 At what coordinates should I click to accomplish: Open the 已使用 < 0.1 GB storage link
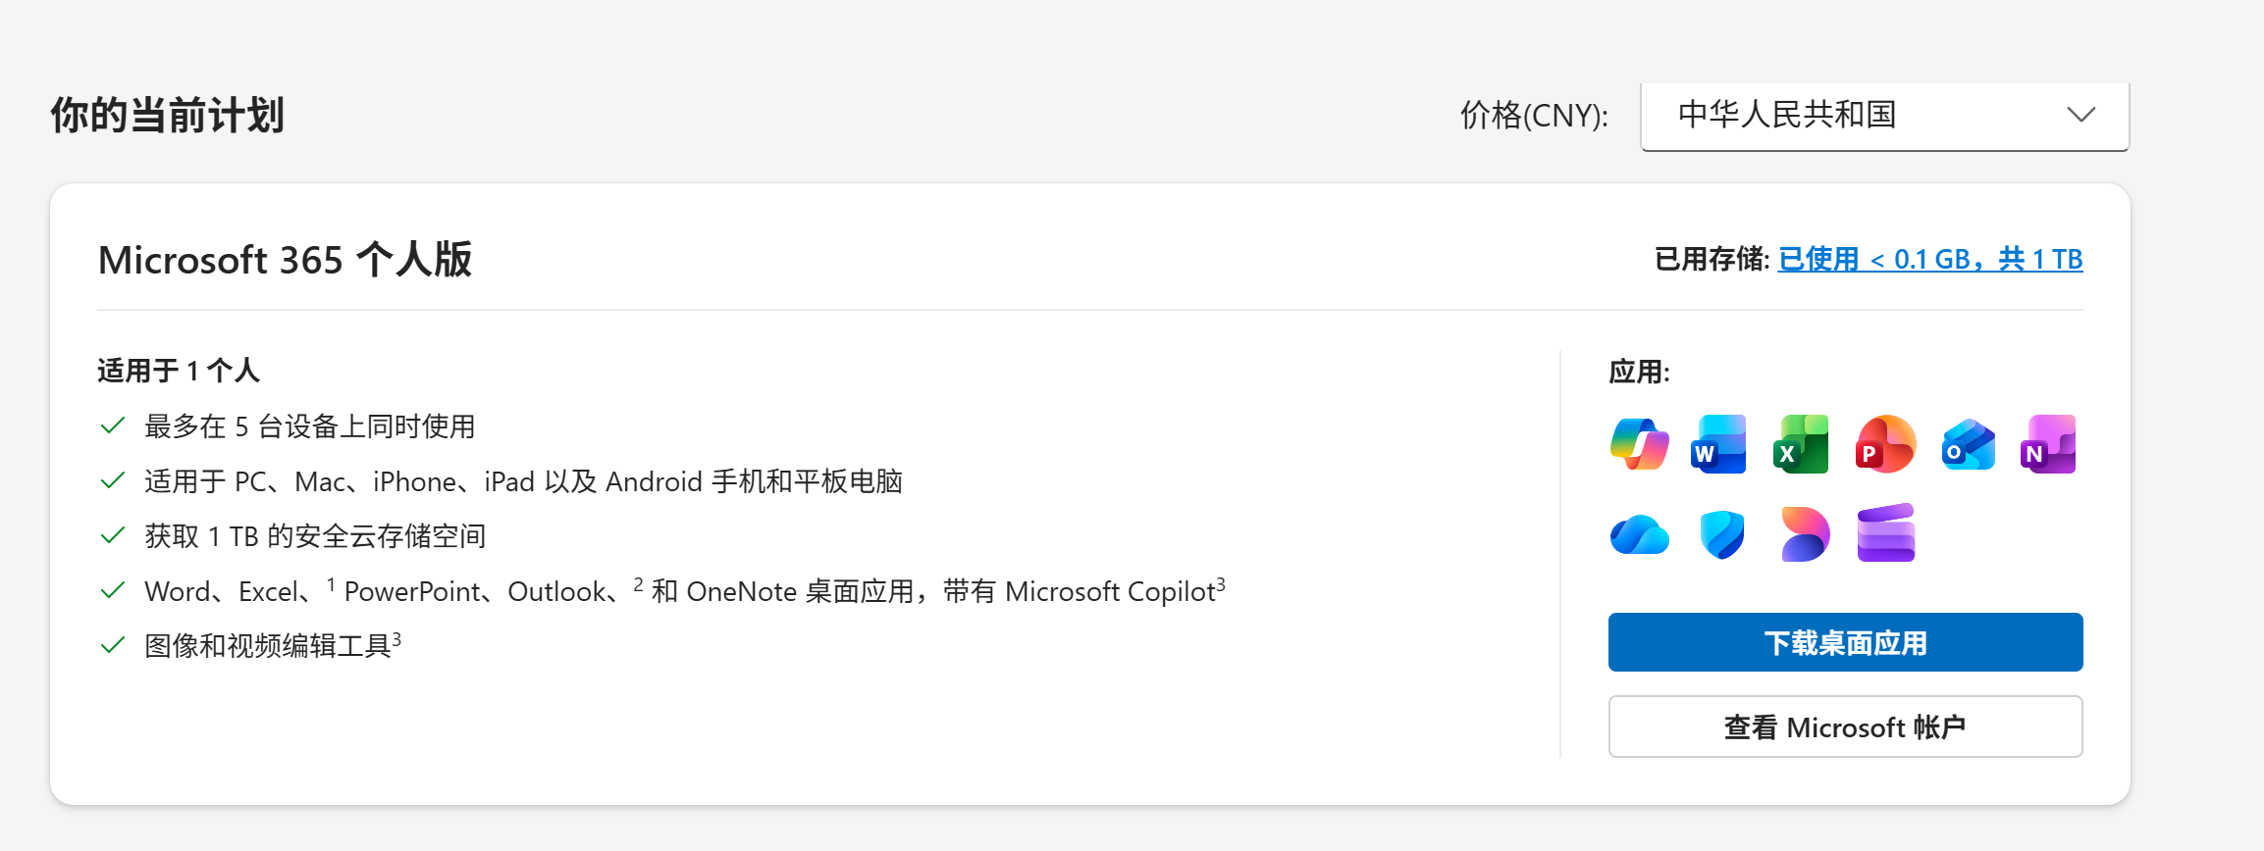click(x=1930, y=259)
